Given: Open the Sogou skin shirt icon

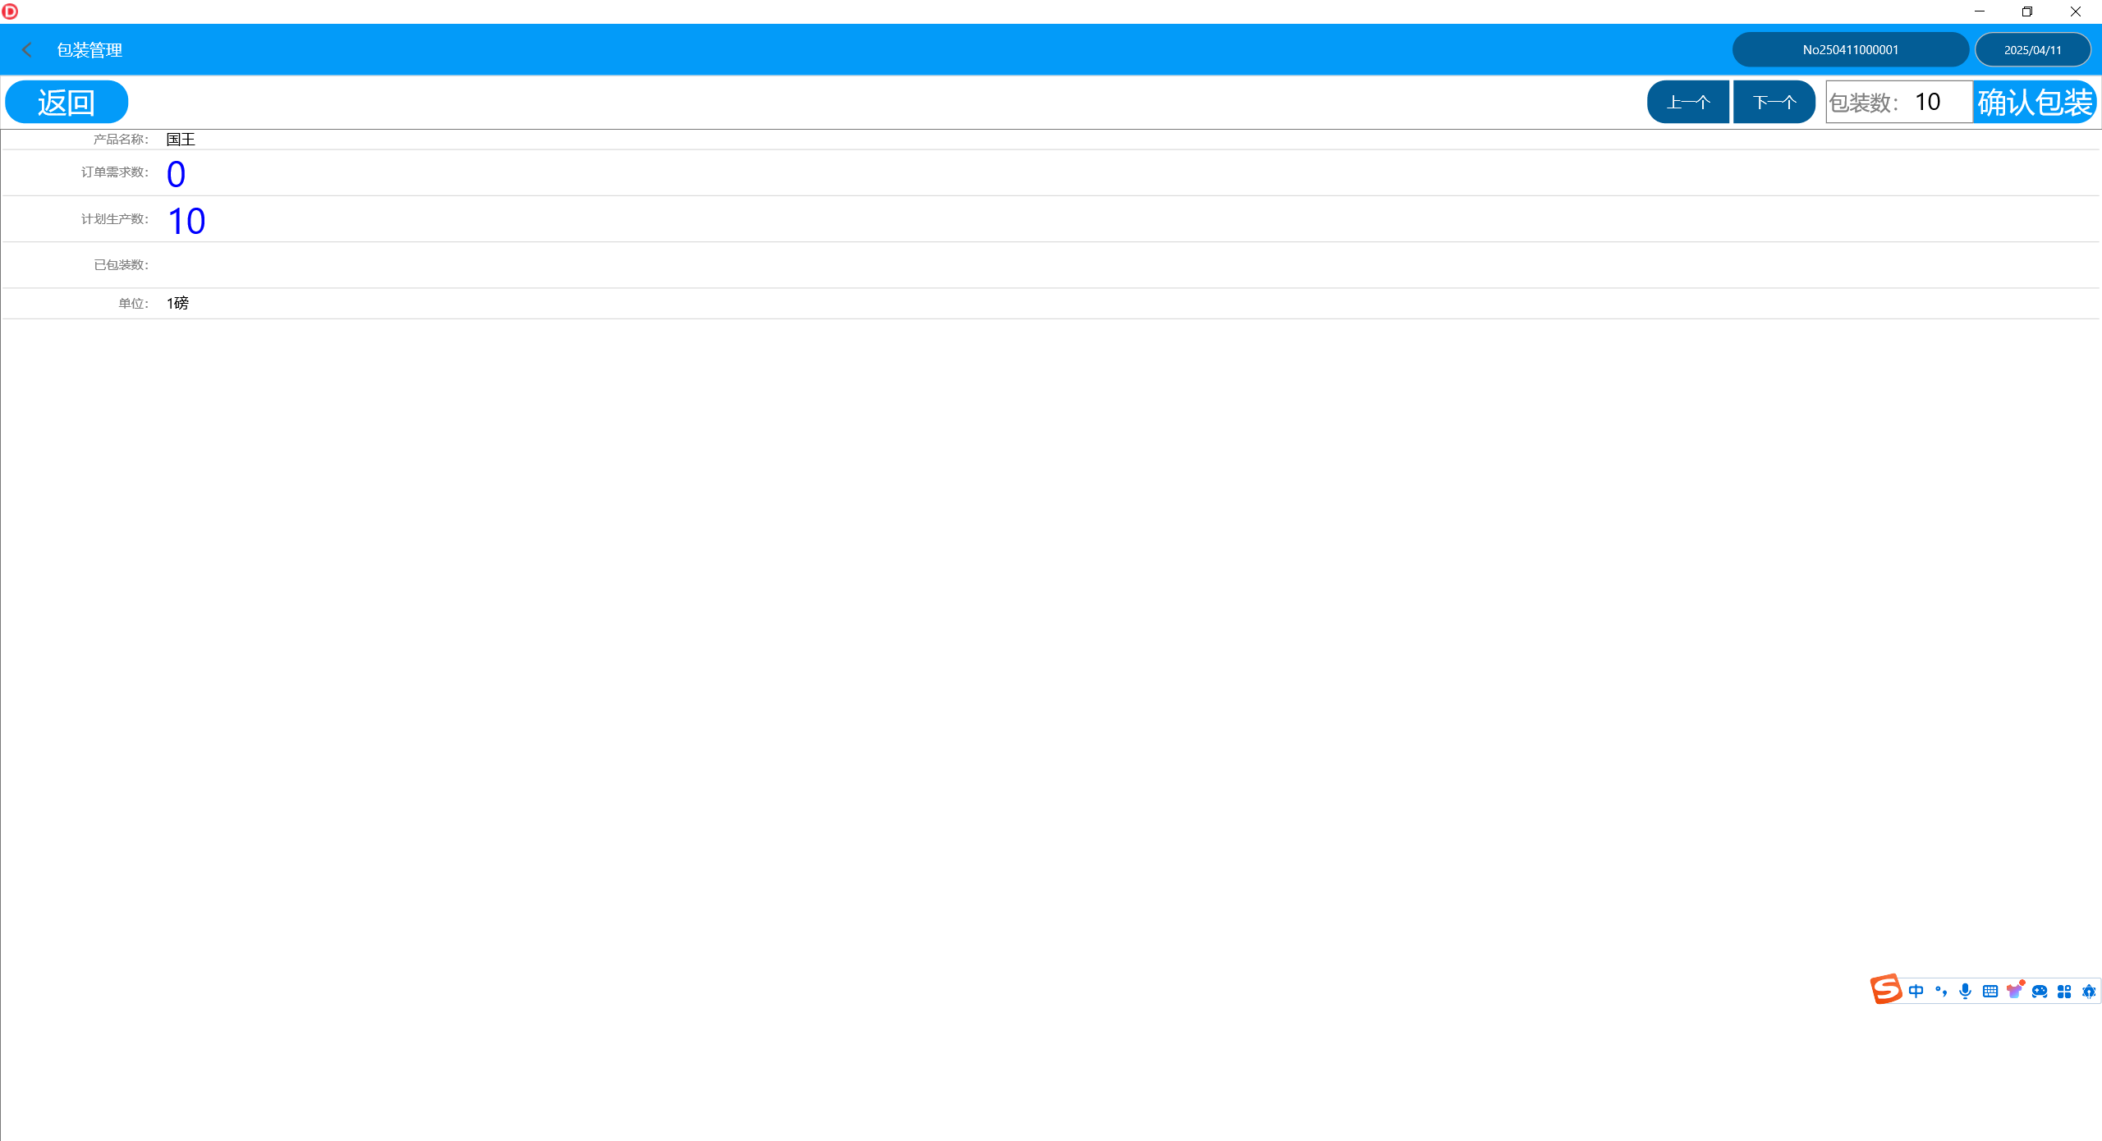Looking at the screenshot, I should 2014,992.
